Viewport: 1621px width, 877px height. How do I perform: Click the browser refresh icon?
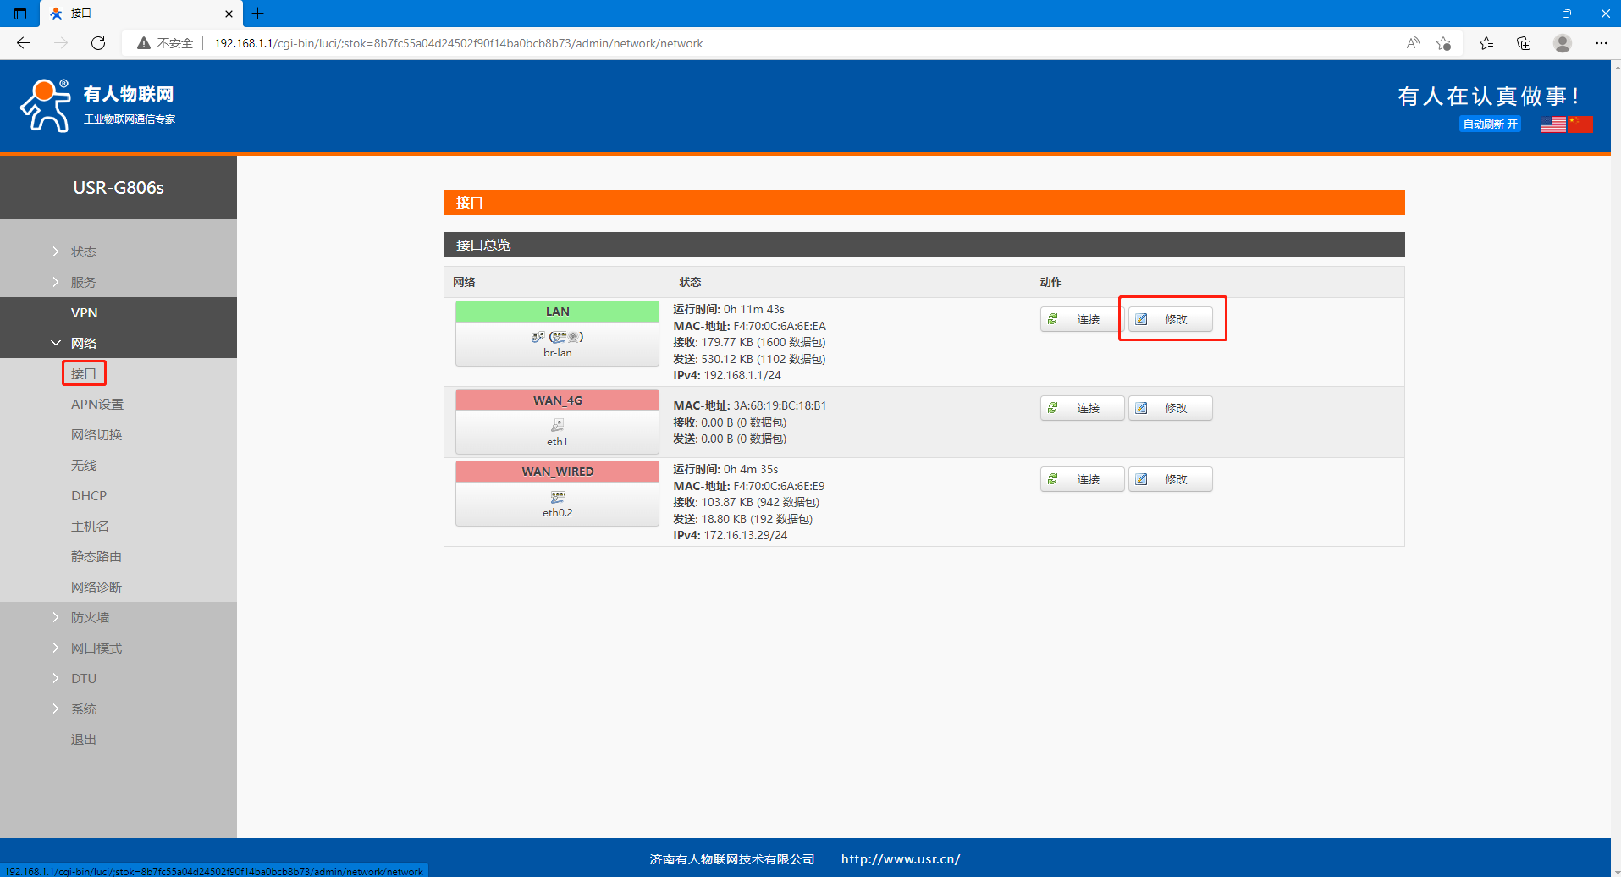[98, 43]
